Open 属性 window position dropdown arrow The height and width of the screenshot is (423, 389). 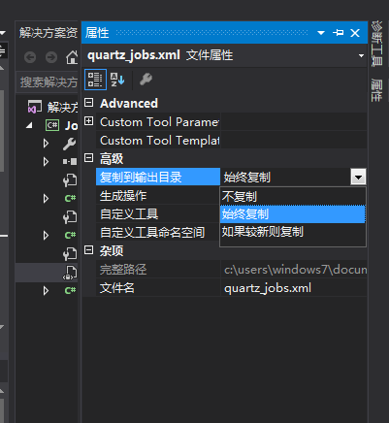coord(321,33)
